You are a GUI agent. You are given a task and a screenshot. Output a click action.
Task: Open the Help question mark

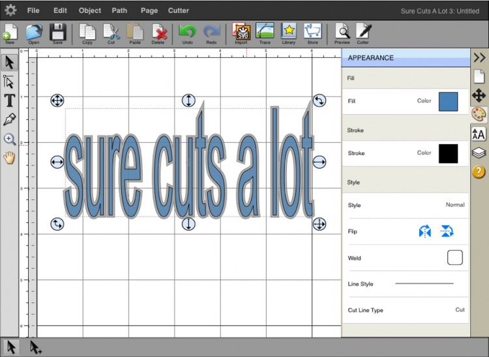479,171
